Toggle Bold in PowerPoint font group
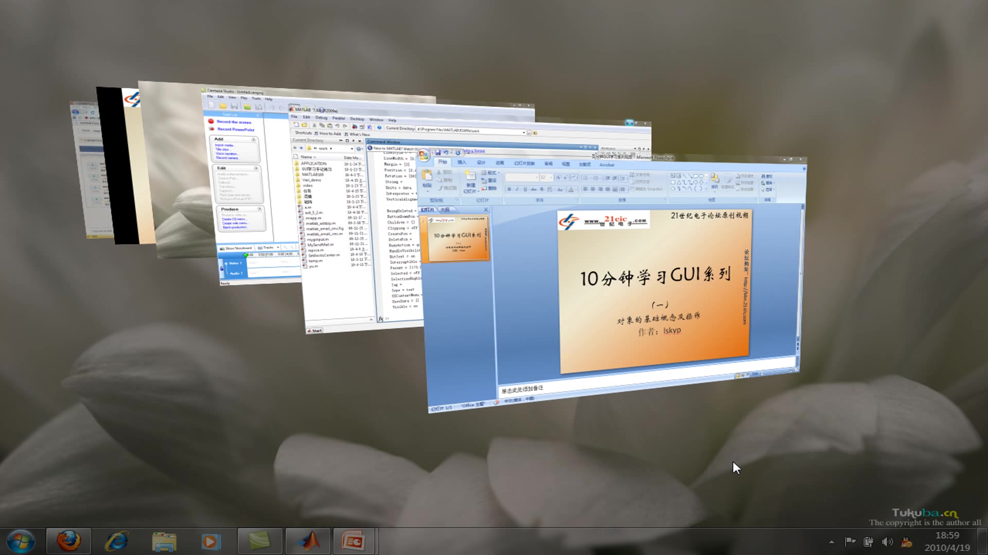The image size is (988, 555). pos(509,189)
